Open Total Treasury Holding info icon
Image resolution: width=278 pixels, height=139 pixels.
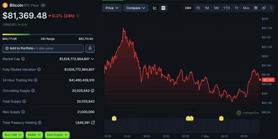tap(39, 123)
